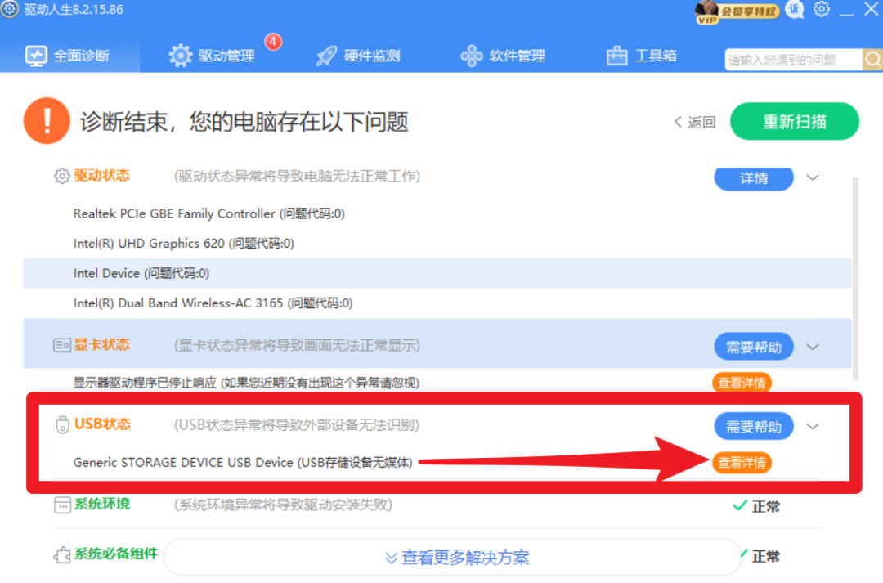Click the green check beside 系统环境 正常
The image size is (883, 583).
740,505
